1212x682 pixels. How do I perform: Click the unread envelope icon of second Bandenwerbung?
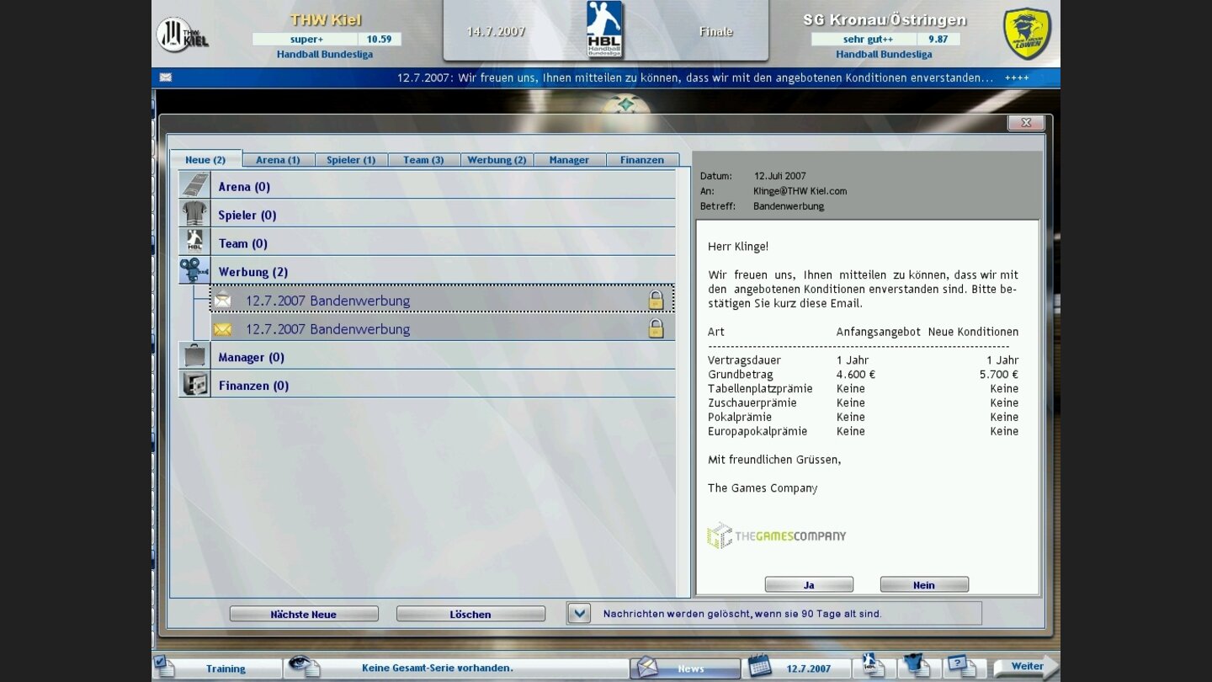click(x=222, y=329)
